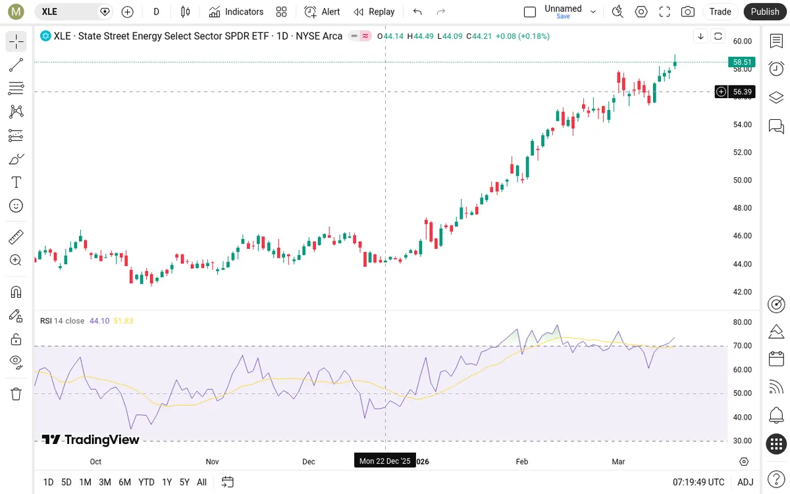Expand the manage layouts dropdown arrow
This screenshot has width=790, height=494.
593,12
